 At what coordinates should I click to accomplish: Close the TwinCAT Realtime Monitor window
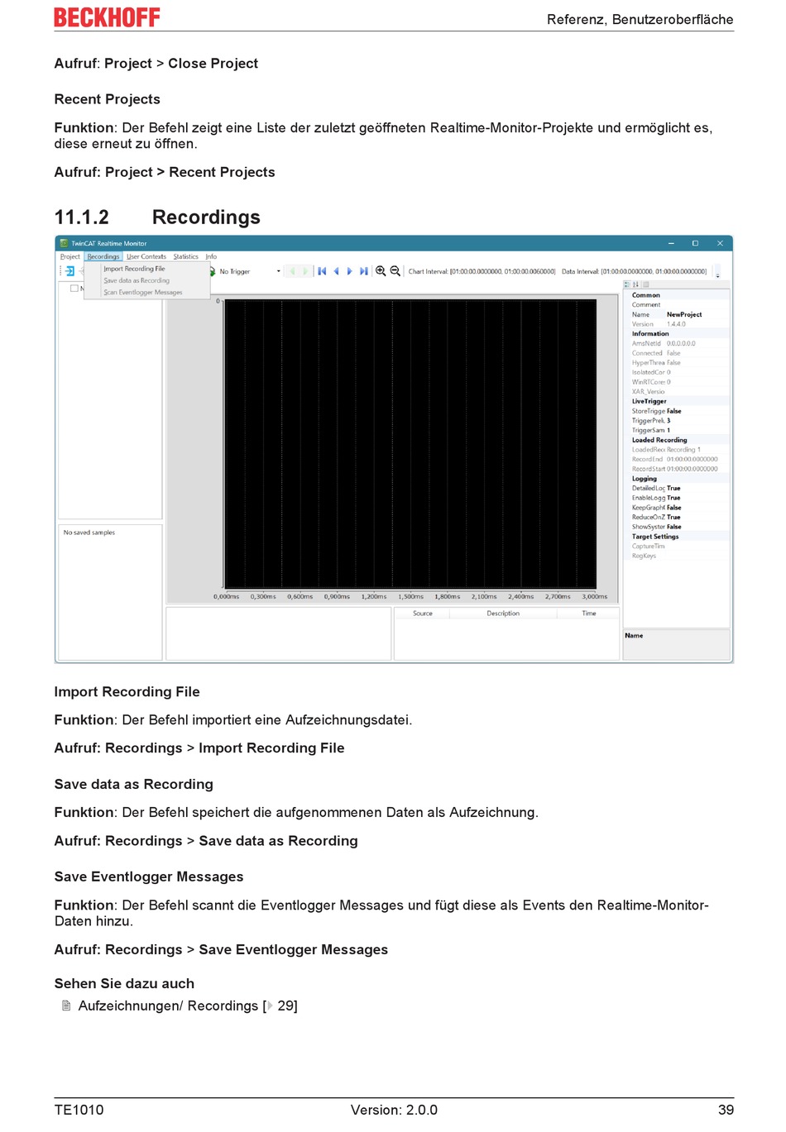coord(720,243)
